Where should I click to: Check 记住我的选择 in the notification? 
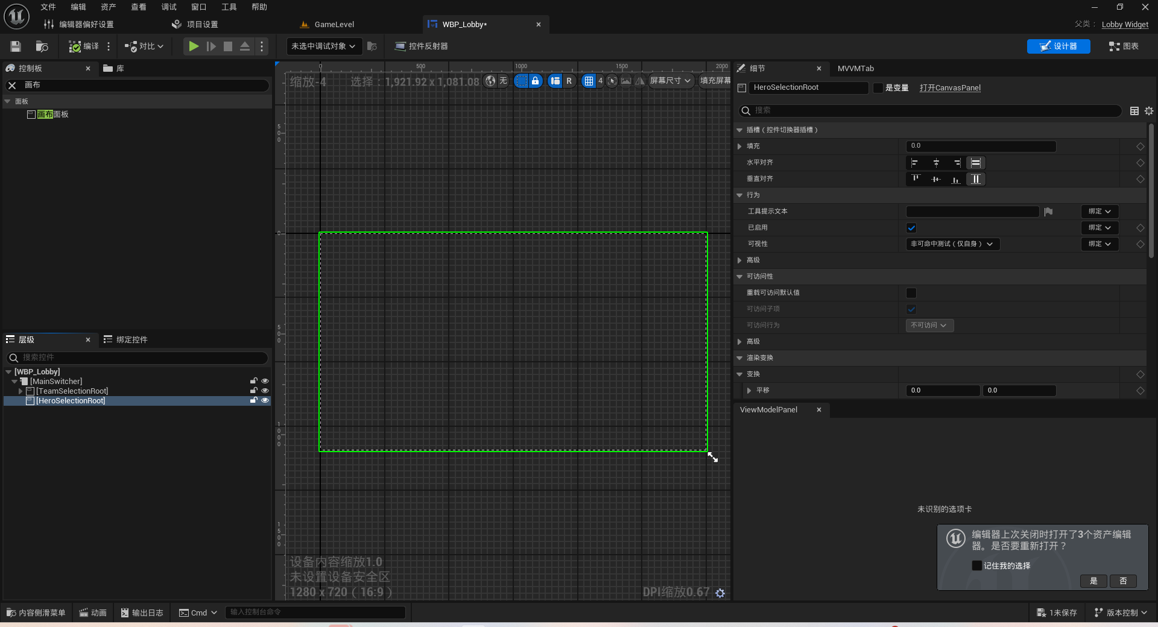pyautogui.click(x=976, y=566)
